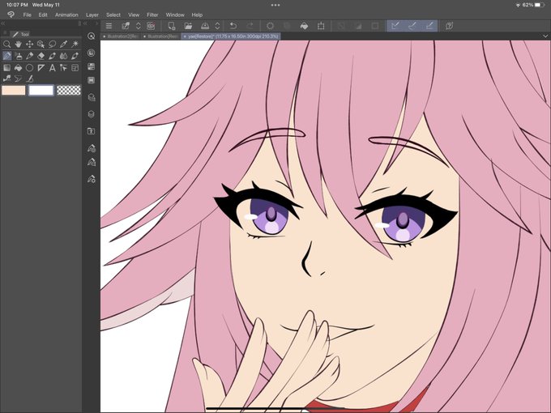Collapse the left tool palette dock
551x413 pixels.
pyautogui.click(x=2, y=23)
